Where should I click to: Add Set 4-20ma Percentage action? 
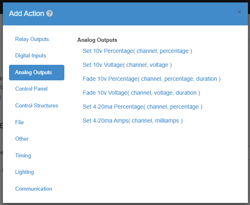click(142, 107)
